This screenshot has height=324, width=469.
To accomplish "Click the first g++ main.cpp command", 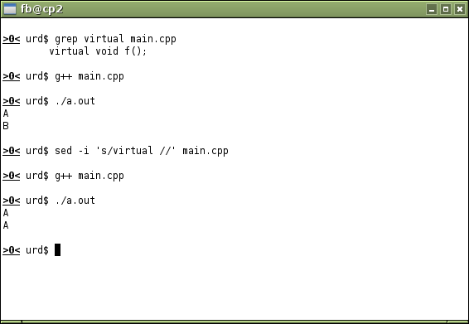I will click(x=89, y=76).
